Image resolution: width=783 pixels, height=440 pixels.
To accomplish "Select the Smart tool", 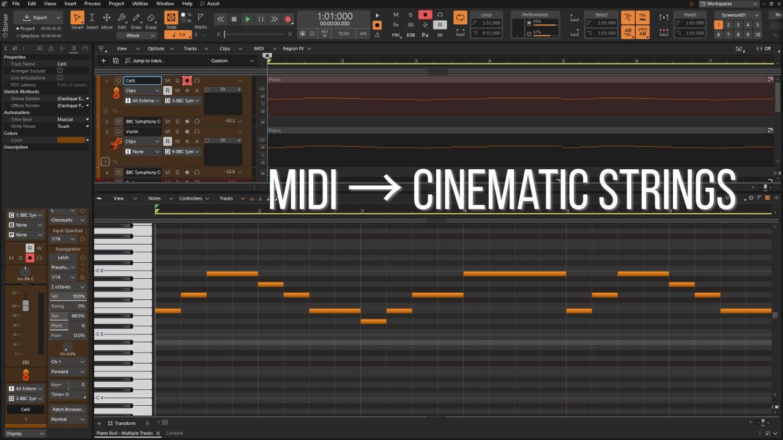I will 77,18.
